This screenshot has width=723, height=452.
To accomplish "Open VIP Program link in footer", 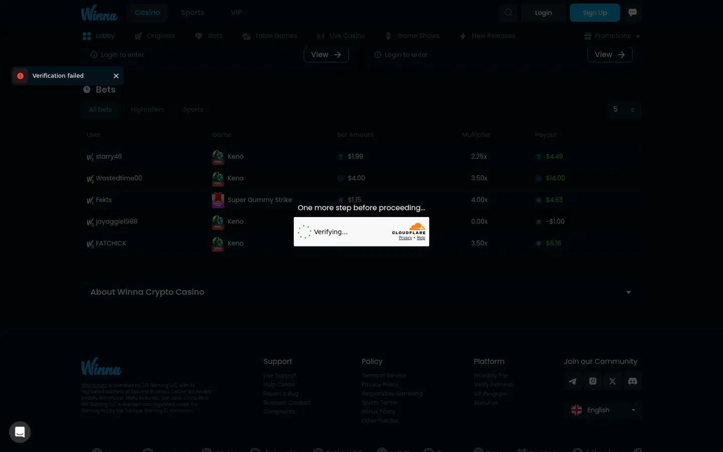I will pos(491,394).
